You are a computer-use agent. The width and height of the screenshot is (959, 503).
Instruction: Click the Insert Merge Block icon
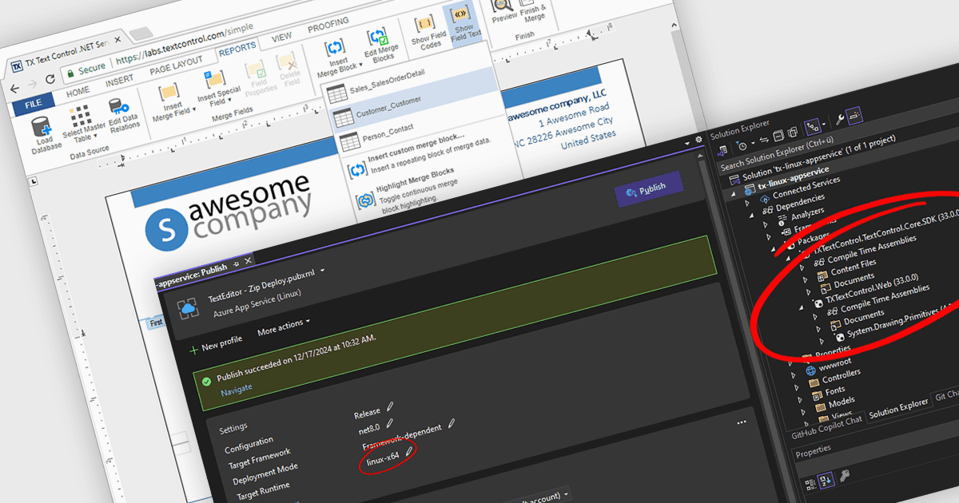(x=336, y=47)
